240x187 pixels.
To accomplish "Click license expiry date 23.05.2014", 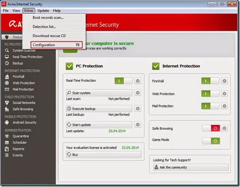I will pyautogui.click(x=130, y=148).
